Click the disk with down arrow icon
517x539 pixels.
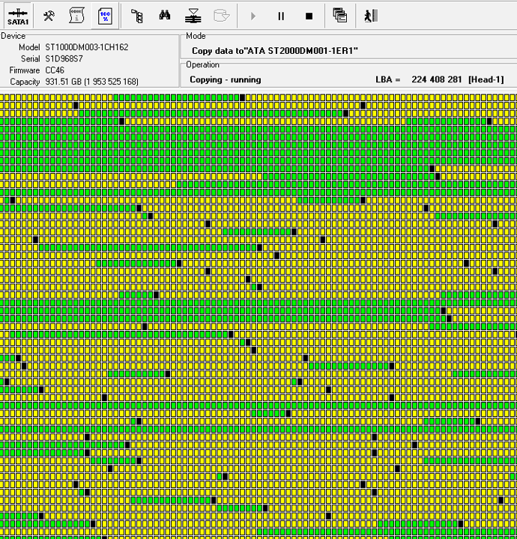193,16
